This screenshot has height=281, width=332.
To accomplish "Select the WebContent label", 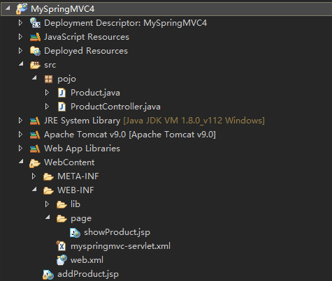I will click(69, 162).
